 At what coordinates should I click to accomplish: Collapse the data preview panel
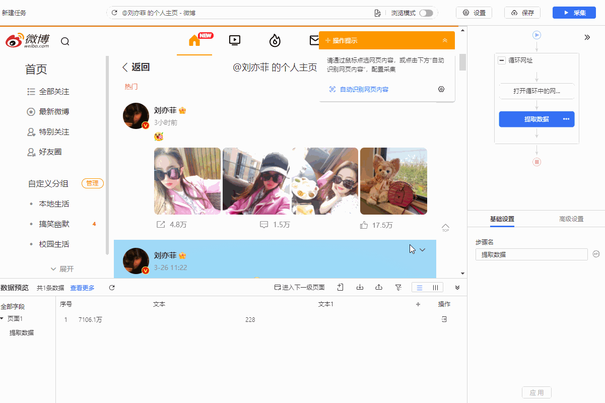457,288
